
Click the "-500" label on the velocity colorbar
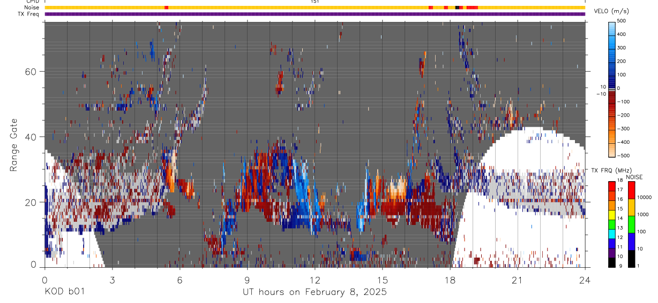(624, 156)
